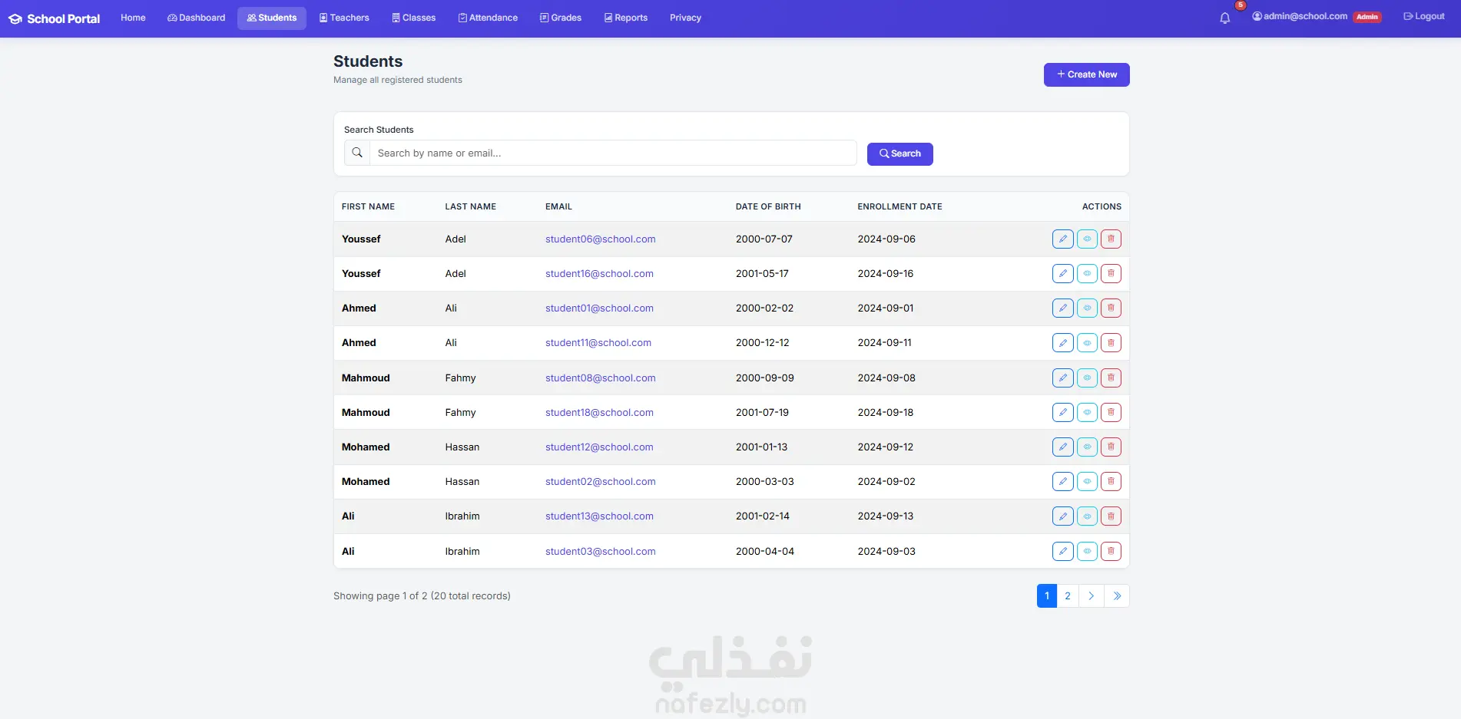Select the 2024-09-12 enrollment date cell
This screenshot has width=1461, height=719.
point(885,447)
